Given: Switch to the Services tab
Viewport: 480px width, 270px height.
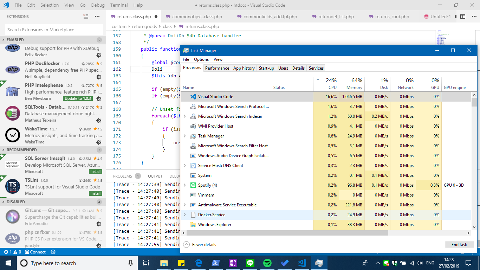Looking at the screenshot, I should click(x=316, y=68).
